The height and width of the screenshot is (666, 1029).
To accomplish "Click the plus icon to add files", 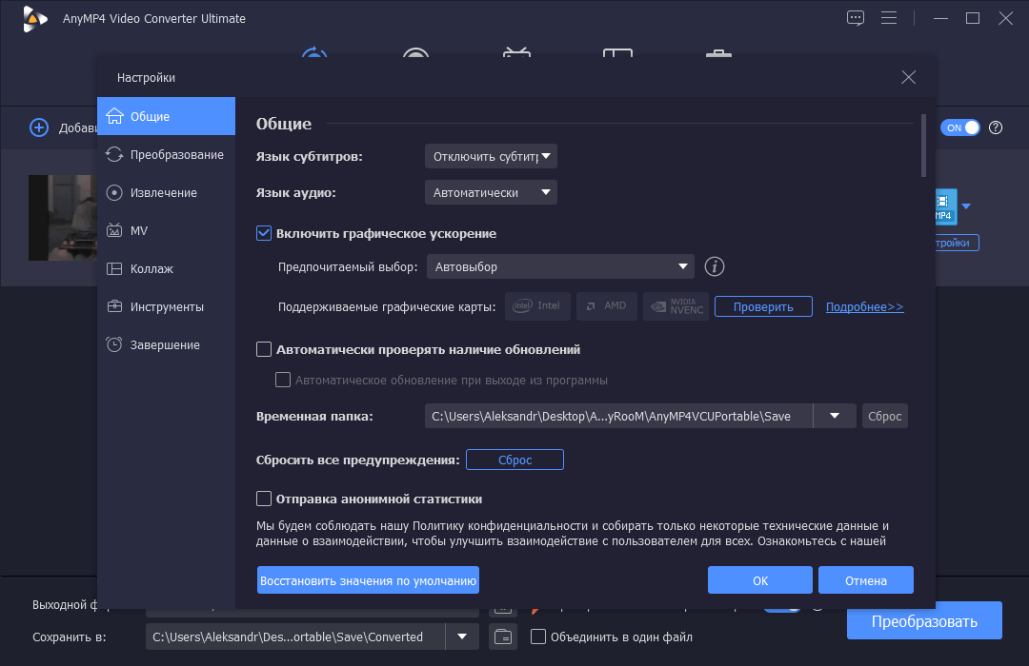I will [x=39, y=127].
